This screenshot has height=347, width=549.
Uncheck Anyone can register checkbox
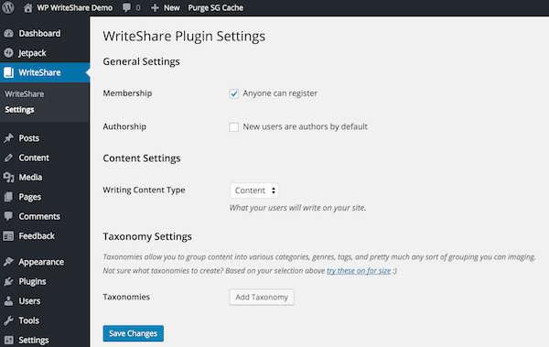[234, 93]
